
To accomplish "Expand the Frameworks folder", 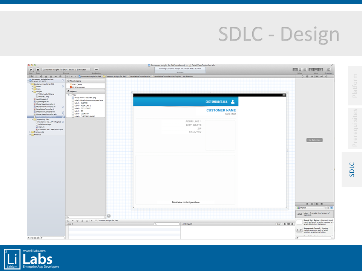I will pos(30,132).
